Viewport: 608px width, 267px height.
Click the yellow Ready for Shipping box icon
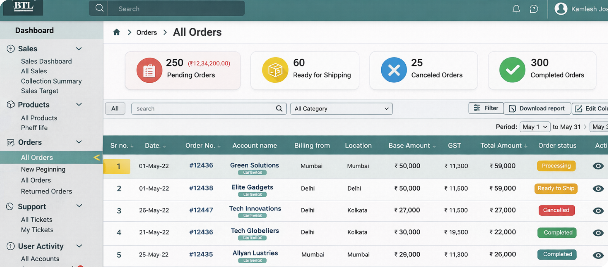pos(275,70)
